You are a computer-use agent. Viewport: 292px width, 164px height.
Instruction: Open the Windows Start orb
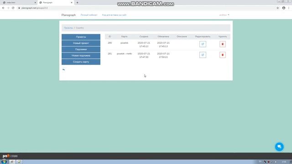point(4,162)
